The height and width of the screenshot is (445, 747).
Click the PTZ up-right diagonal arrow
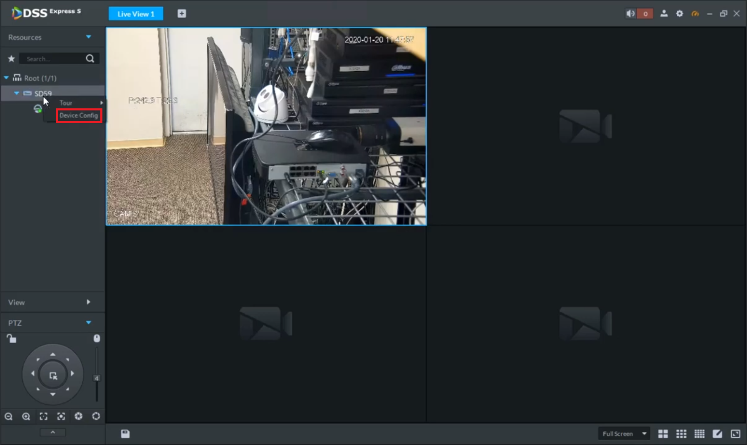point(67,360)
